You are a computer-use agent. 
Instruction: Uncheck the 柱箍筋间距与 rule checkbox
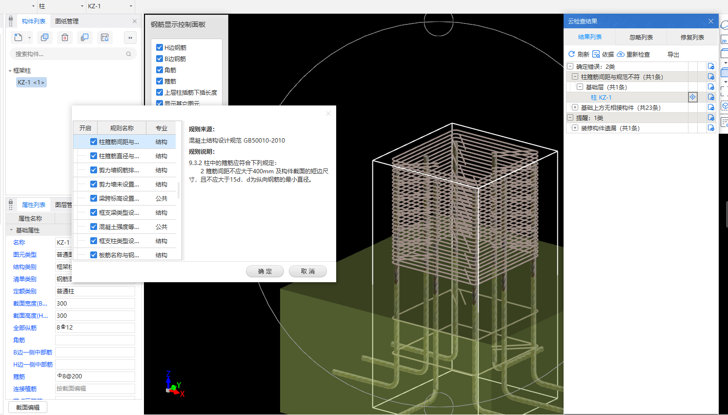94,142
